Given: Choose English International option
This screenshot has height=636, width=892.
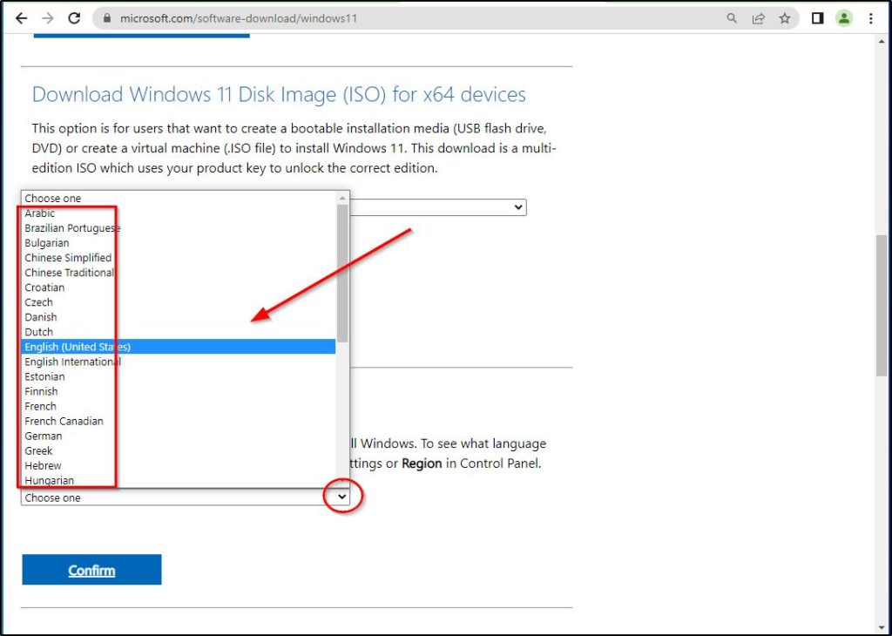Looking at the screenshot, I should 178,362.
